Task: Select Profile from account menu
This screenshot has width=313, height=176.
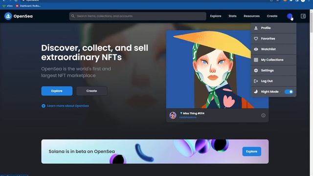Action: tap(273, 28)
